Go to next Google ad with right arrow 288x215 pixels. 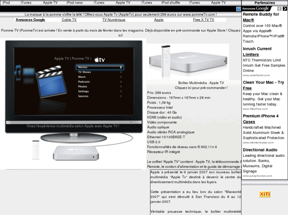pos(285,9)
